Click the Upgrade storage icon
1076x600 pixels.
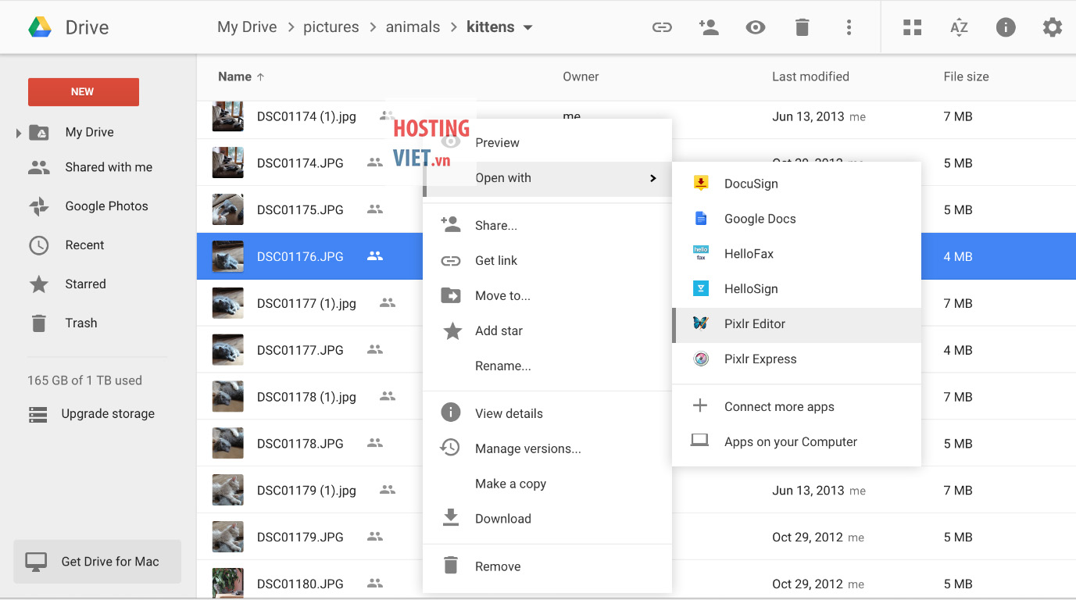click(x=38, y=414)
